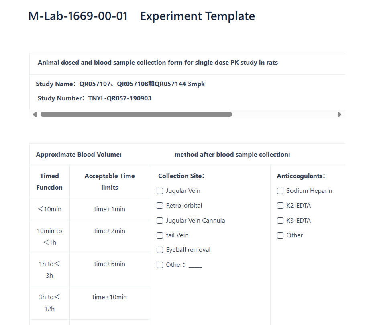Click the right scroll arrow icon
Image resolution: width=369 pixels, height=325 pixels.
[339, 114]
